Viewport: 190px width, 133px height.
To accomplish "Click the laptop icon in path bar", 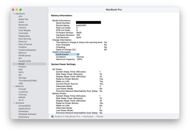I will 53,116.
